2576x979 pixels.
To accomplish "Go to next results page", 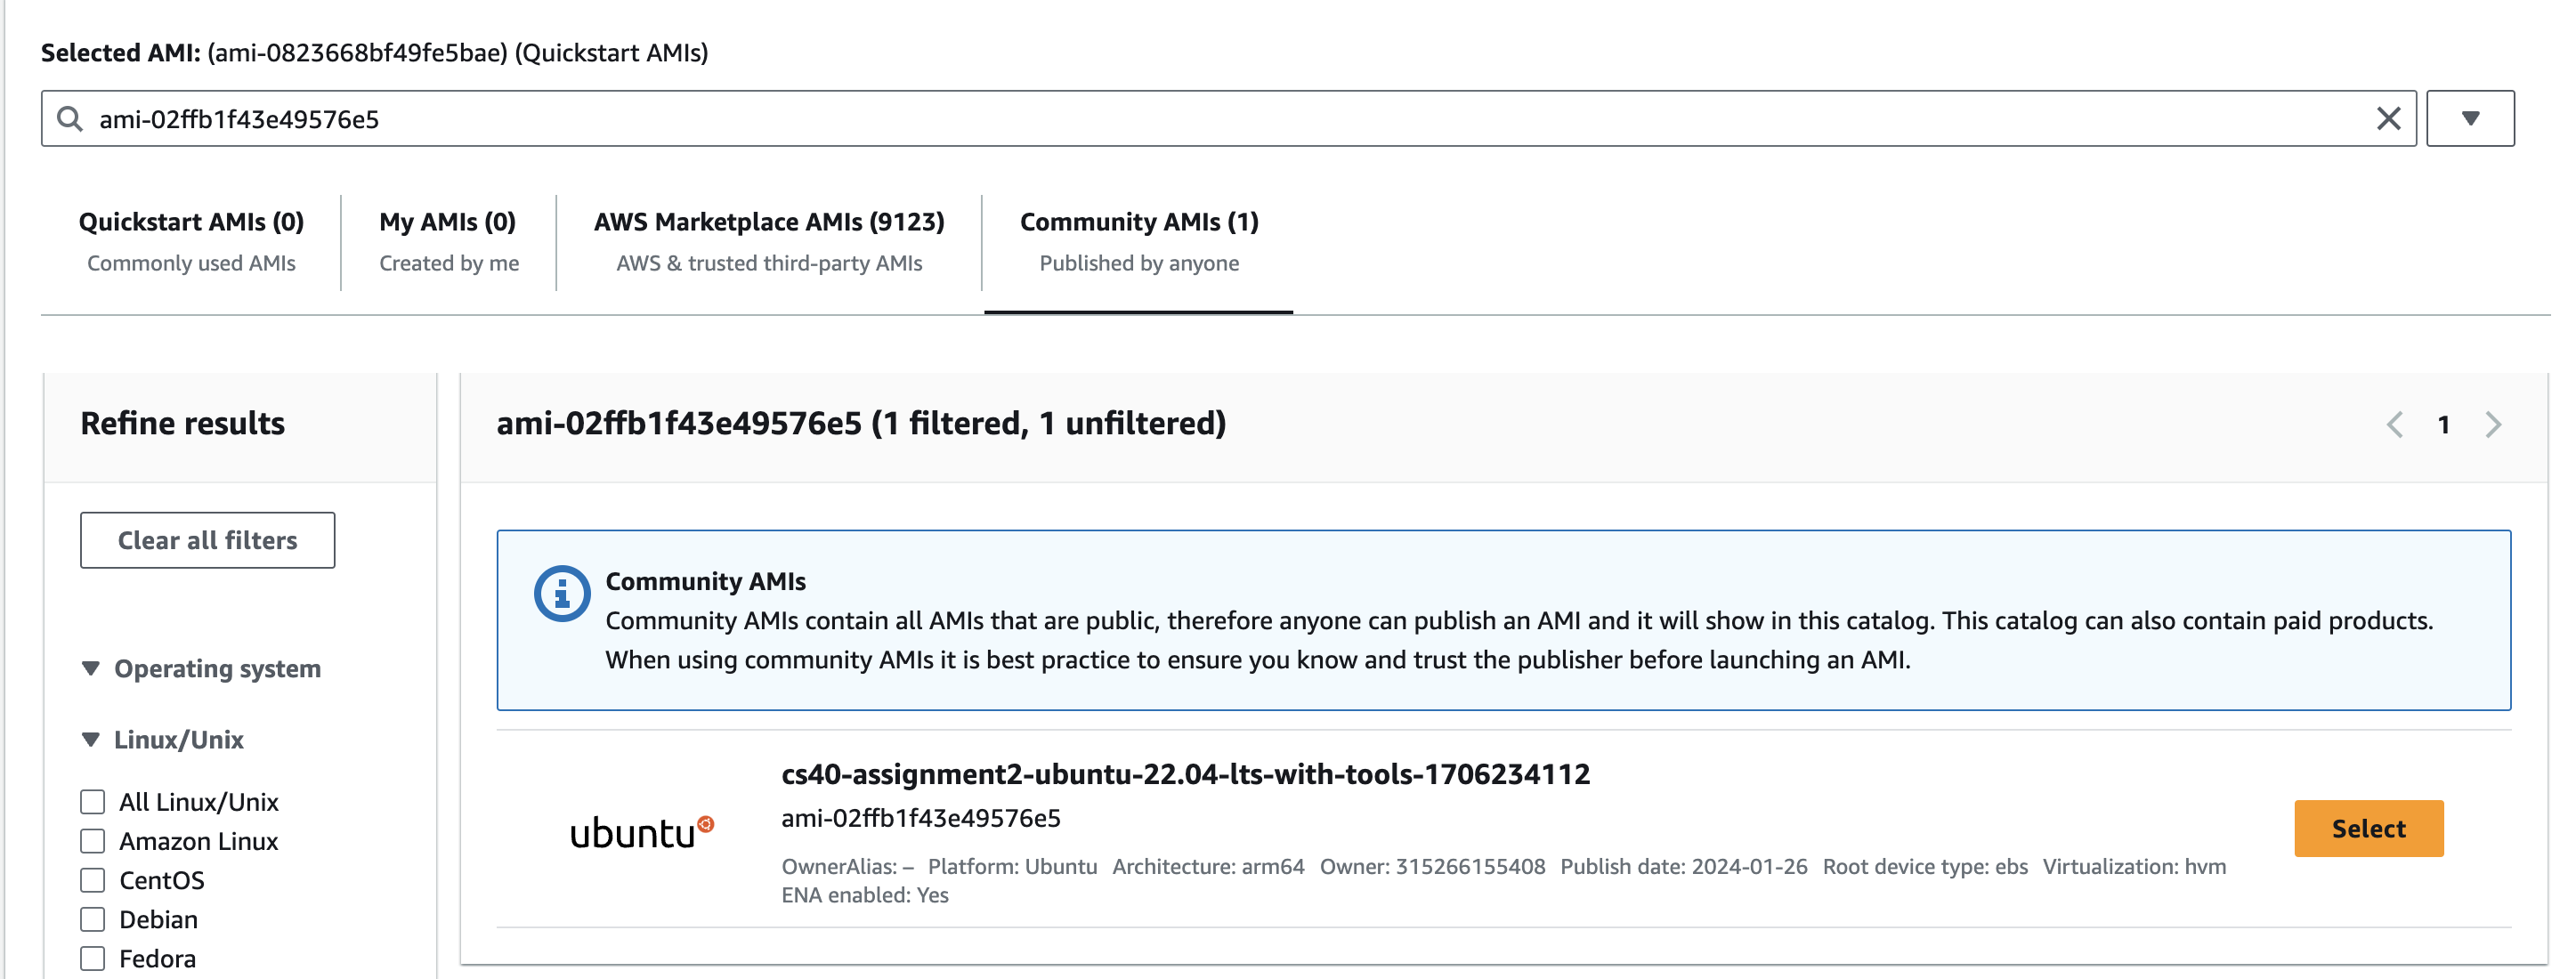I will point(2492,424).
